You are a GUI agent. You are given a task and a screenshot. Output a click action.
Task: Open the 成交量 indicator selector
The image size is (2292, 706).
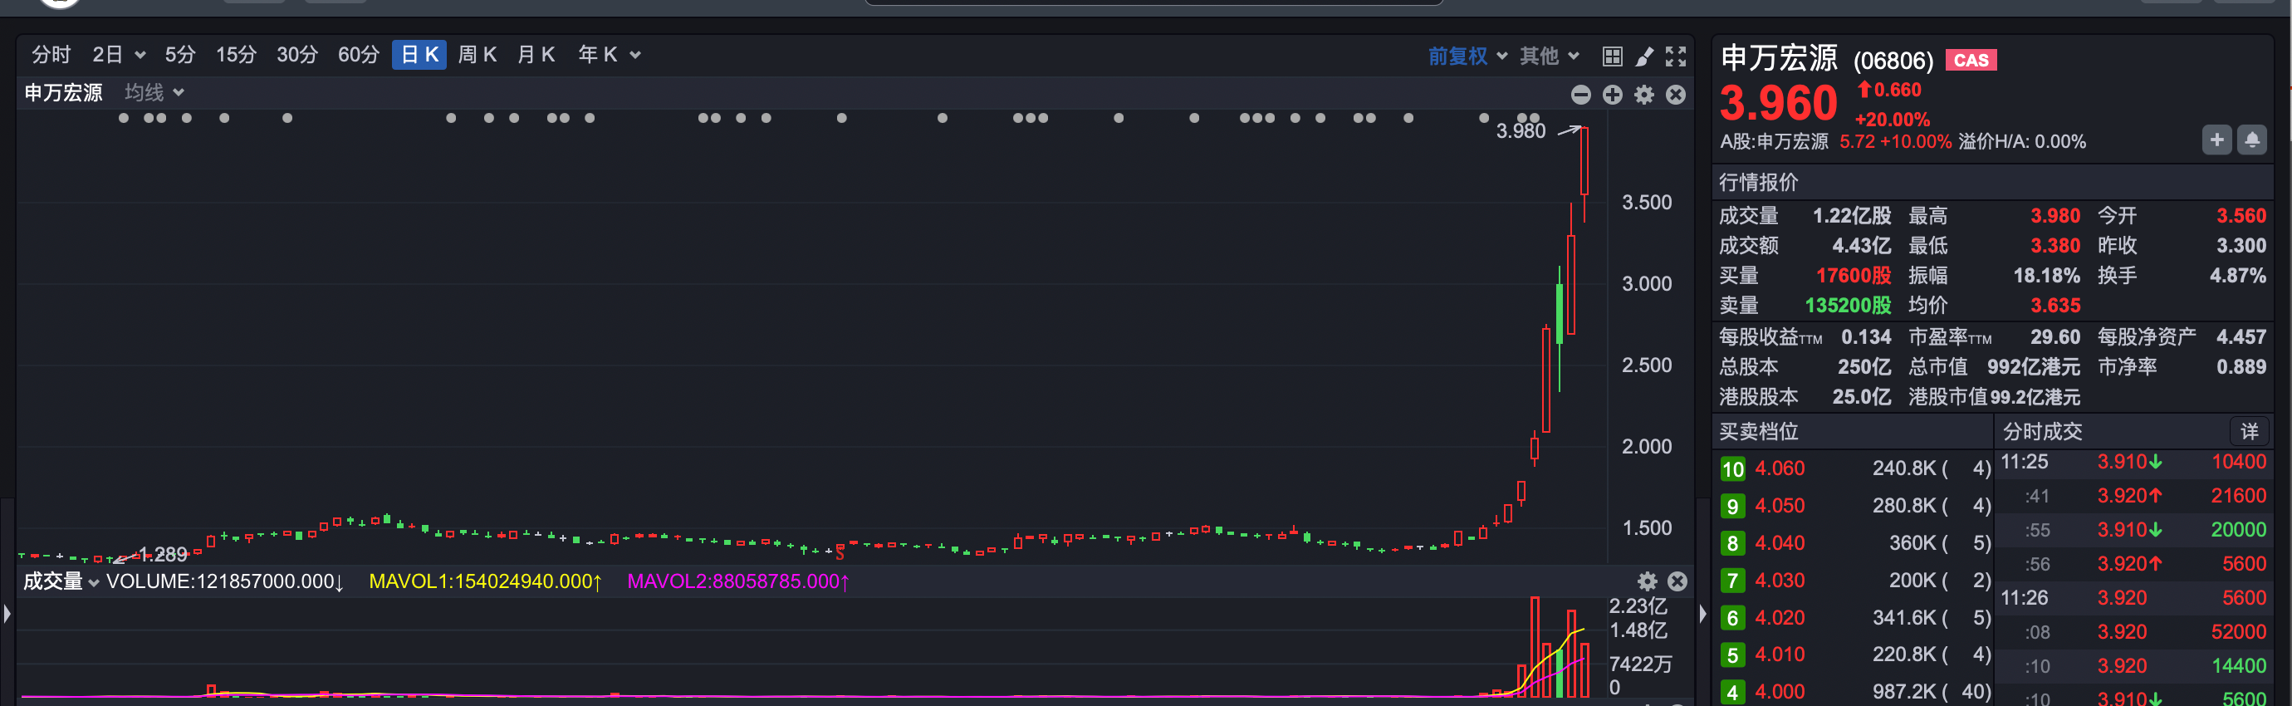[x=61, y=581]
